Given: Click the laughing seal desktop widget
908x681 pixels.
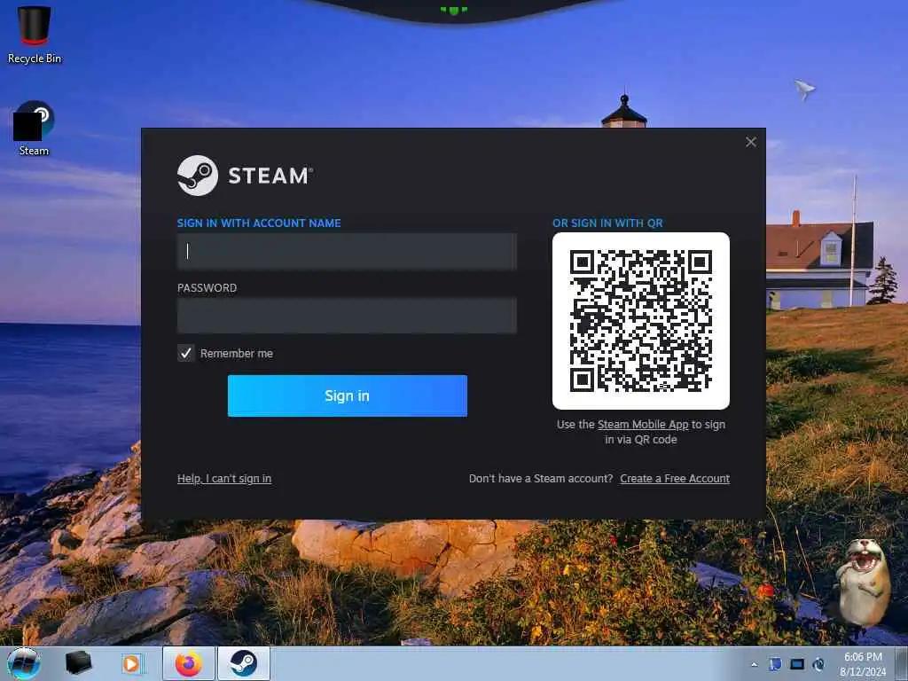Looking at the screenshot, I should point(862,583).
